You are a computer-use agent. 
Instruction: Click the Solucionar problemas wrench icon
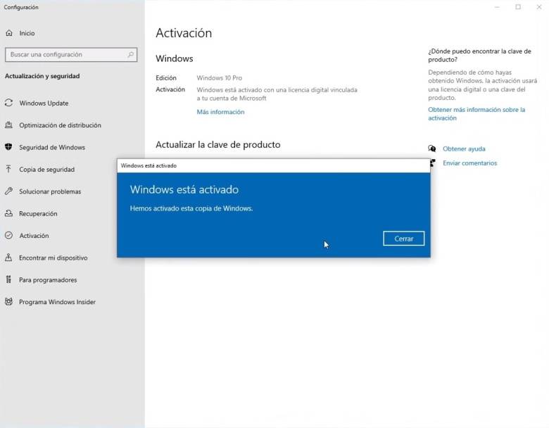point(8,191)
